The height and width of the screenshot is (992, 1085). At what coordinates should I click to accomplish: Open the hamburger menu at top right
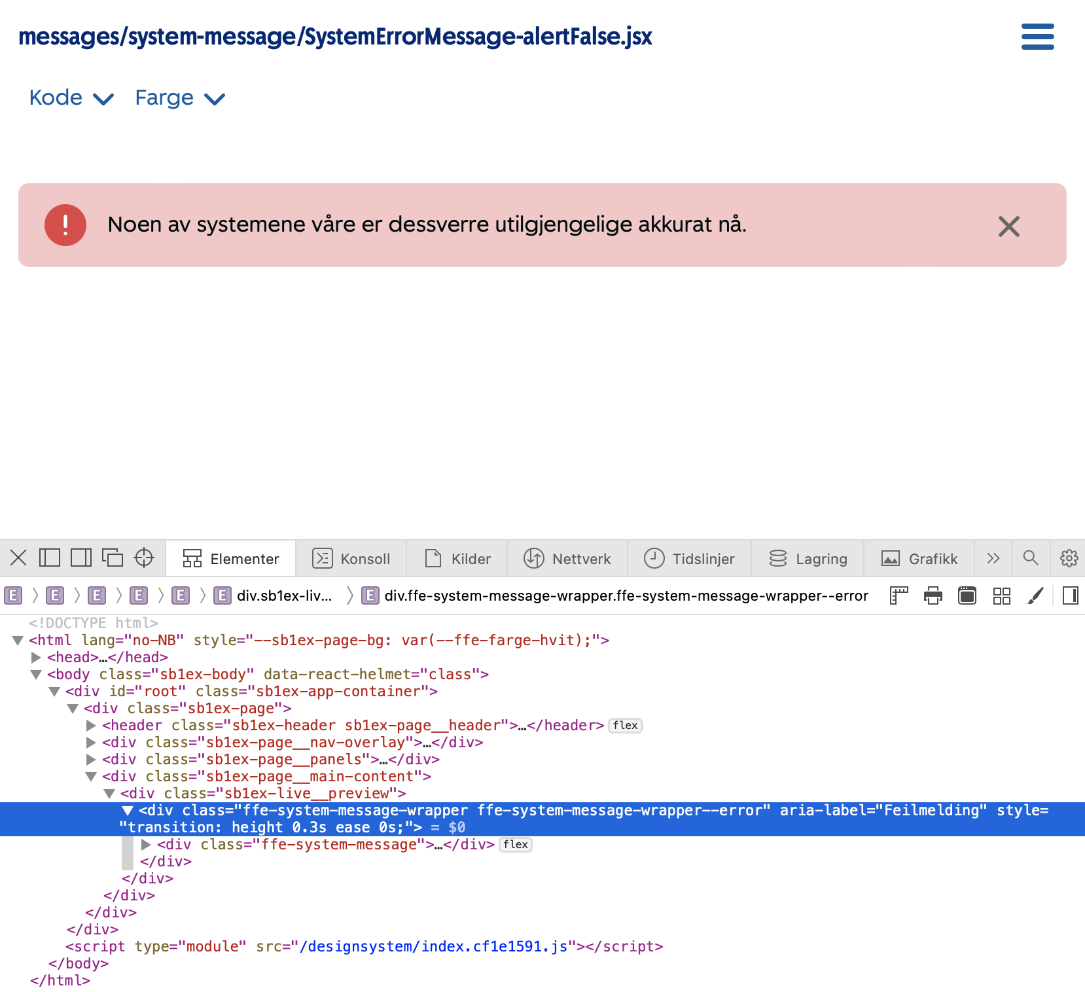[1037, 37]
